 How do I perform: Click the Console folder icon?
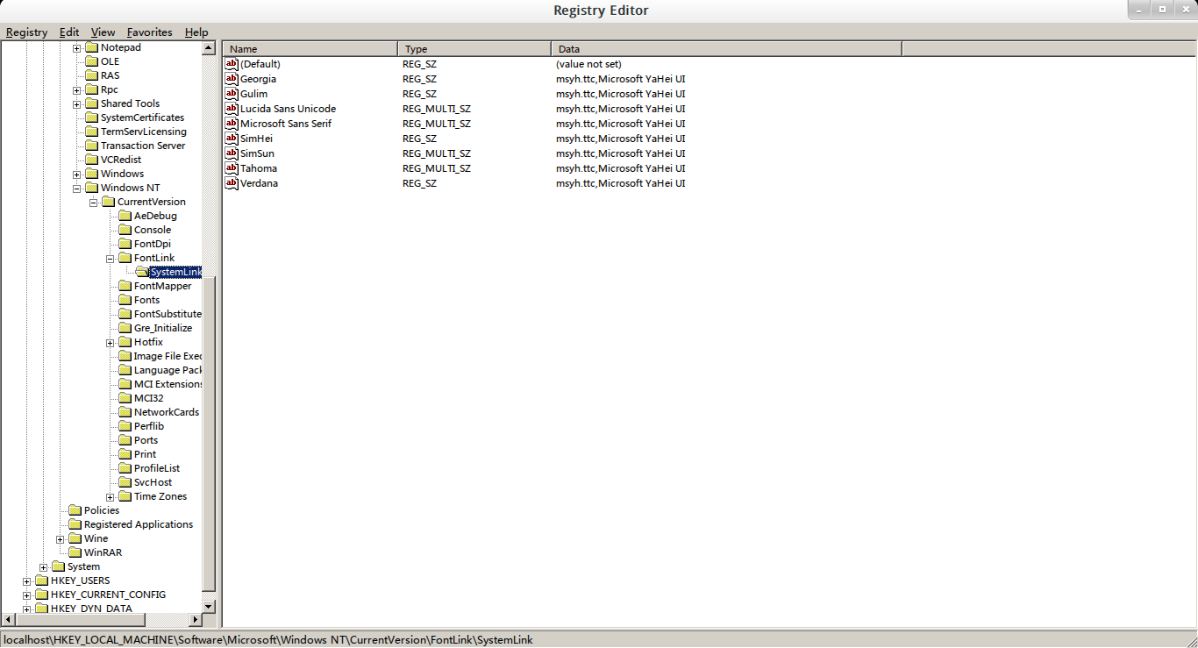point(125,230)
